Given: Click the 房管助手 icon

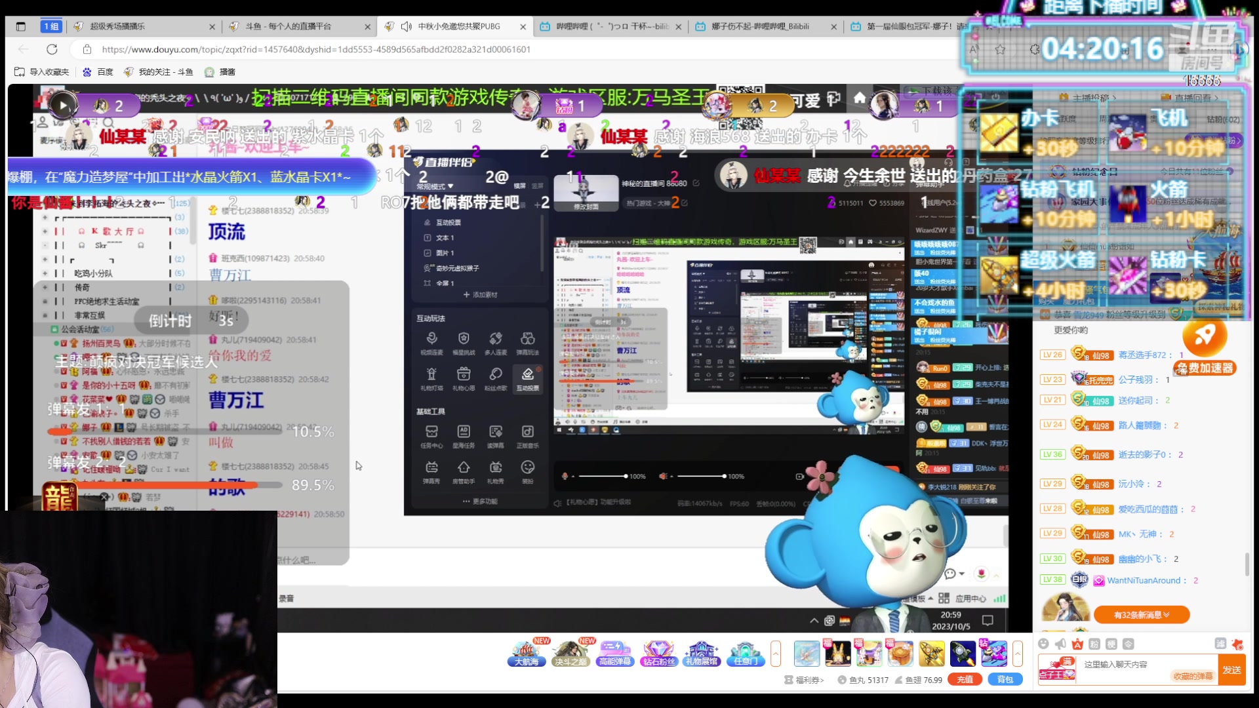Looking at the screenshot, I should (x=464, y=472).
